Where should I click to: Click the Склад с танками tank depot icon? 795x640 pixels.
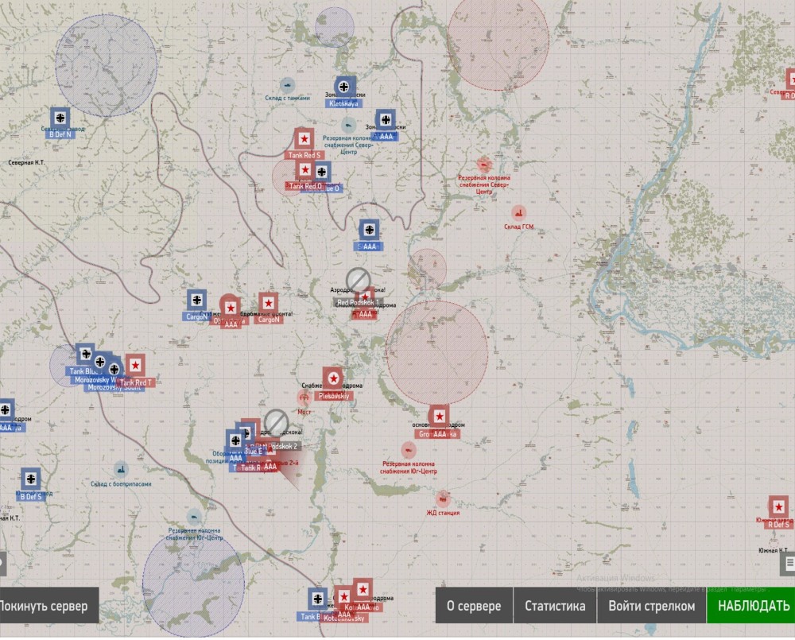point(287,84)
